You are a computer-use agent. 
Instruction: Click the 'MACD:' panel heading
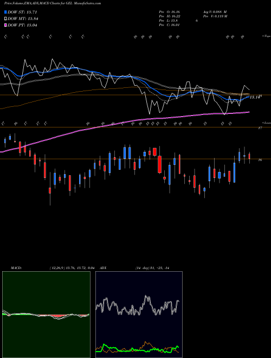coord(16,268)
